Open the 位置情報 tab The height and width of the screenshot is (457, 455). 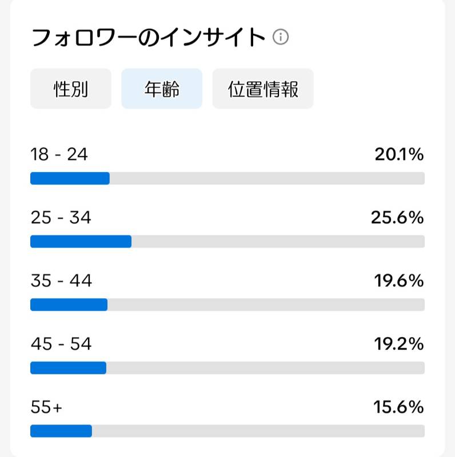(263, 89)
